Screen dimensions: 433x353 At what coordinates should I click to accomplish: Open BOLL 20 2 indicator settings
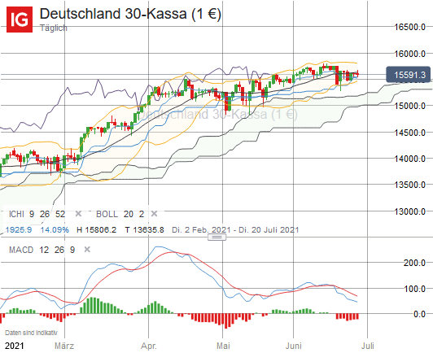point(120,214)
